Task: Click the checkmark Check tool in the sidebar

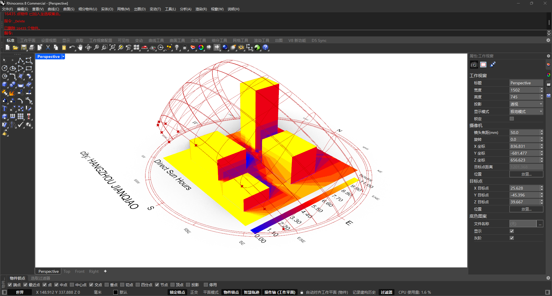Action: pyautogui.click(x=21, y=124)
